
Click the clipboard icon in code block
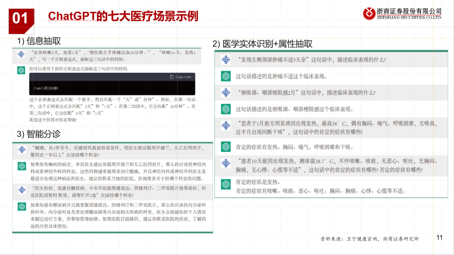(172, 77)
